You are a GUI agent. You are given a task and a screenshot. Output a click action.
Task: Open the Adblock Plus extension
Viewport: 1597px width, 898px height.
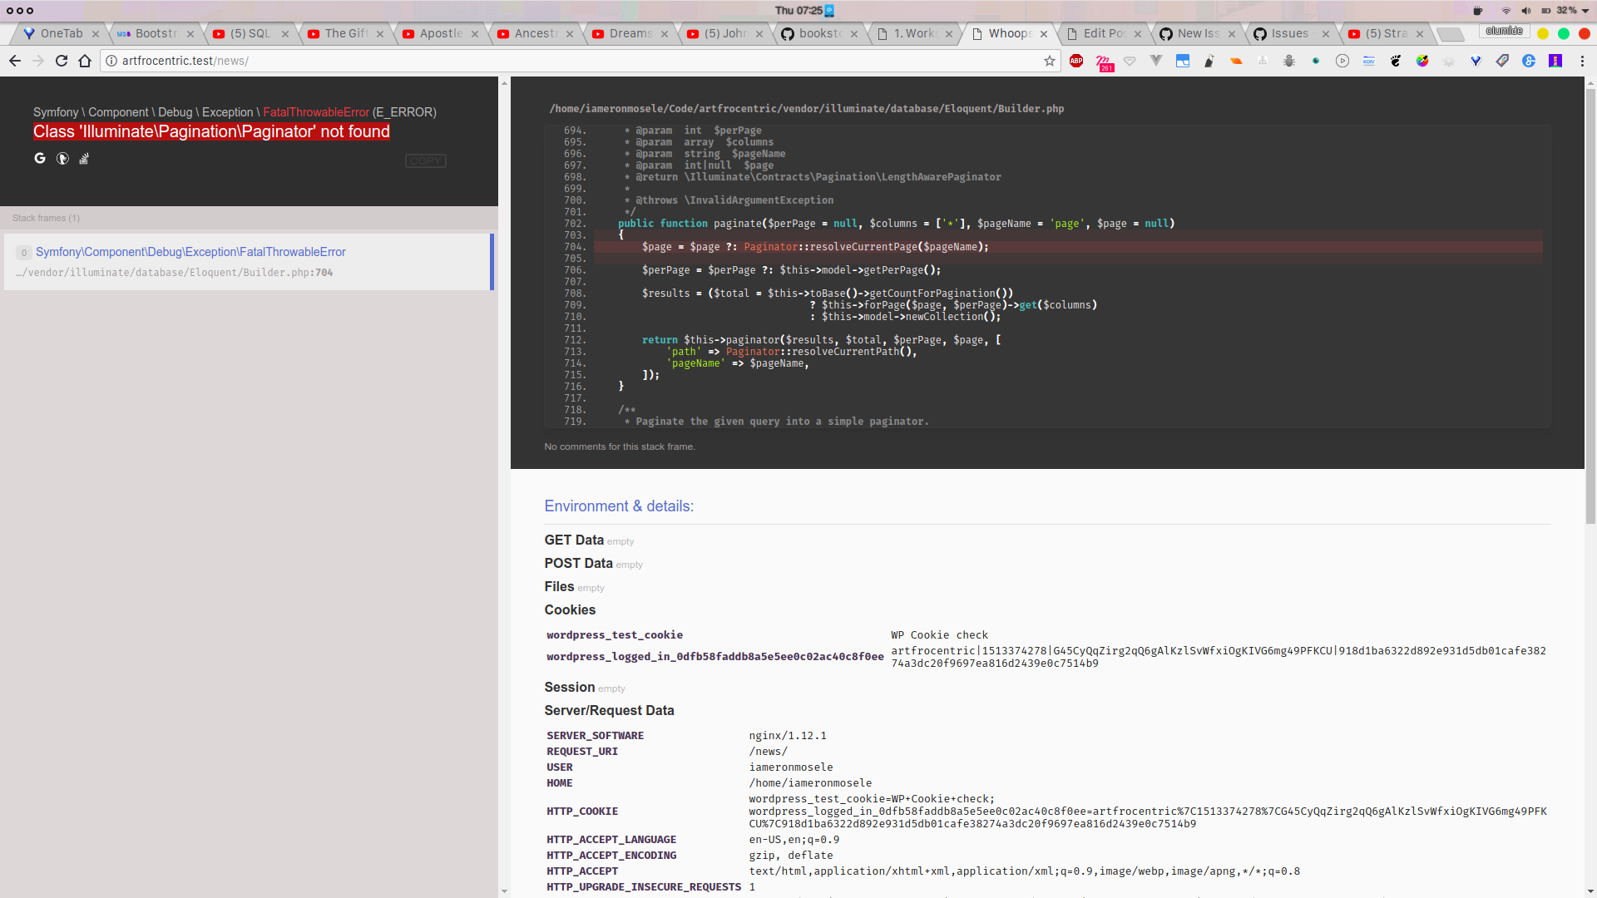tap(1076, 61)
